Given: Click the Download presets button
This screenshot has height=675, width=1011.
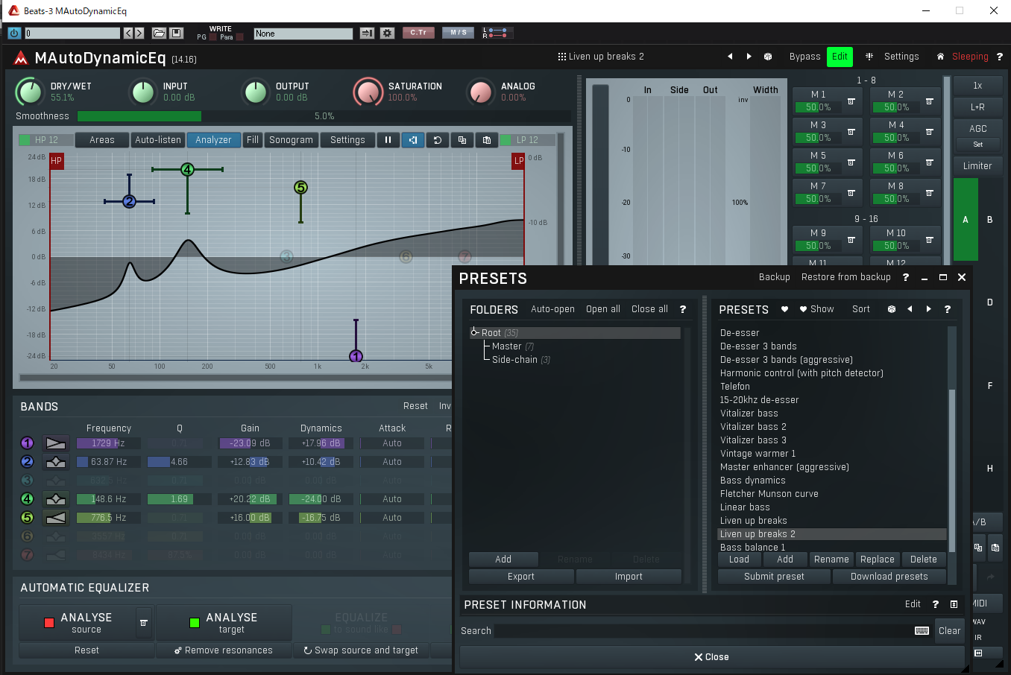Looking at the screenshot, I should click(889, 577).
